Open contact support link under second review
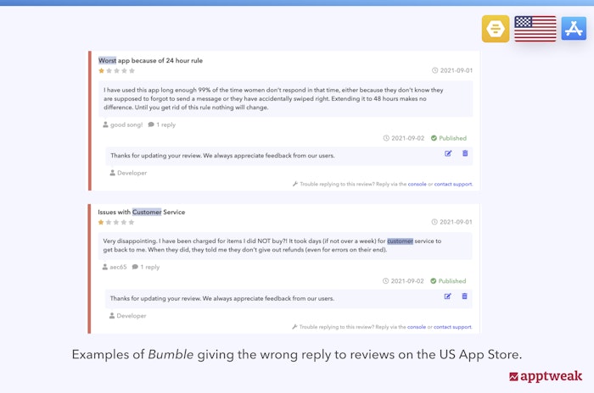 (453, 326)
